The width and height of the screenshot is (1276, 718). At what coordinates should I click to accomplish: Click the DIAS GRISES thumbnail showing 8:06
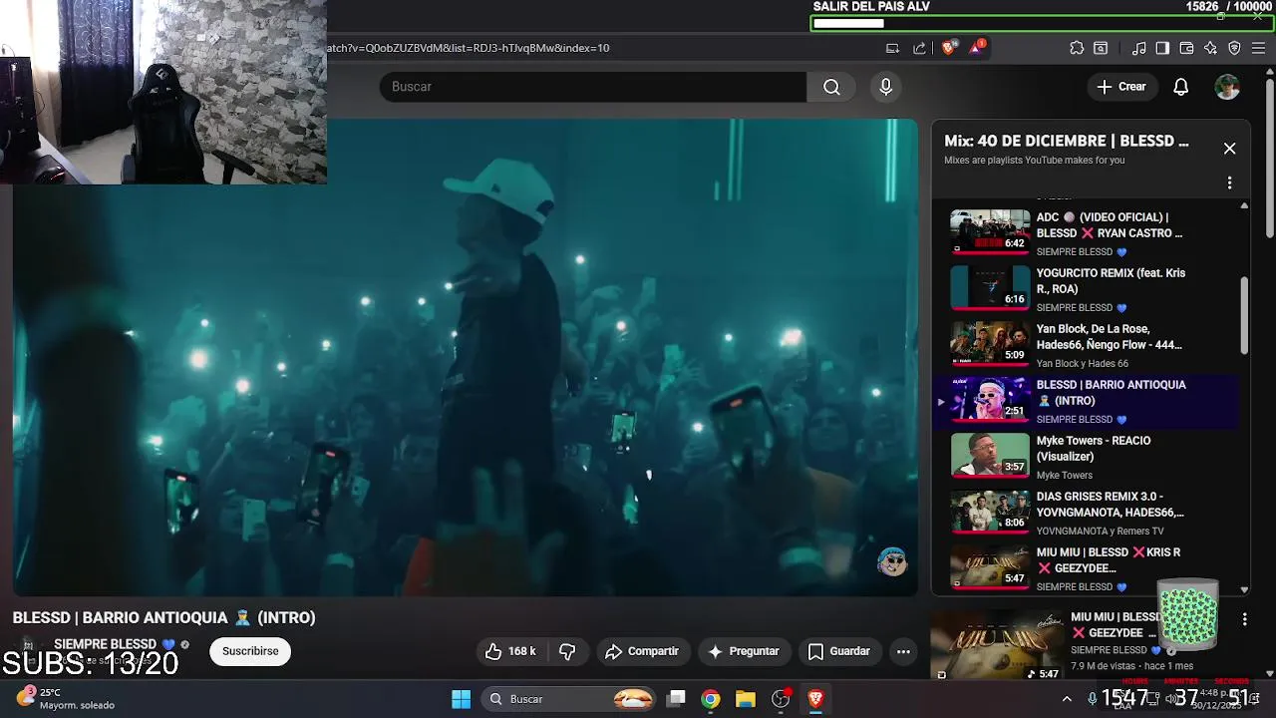pyautogui.click(x=990, y=511)
